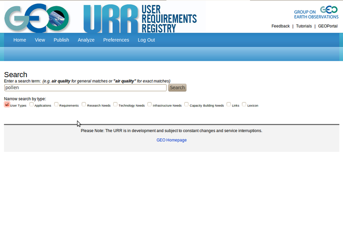Click the Group on Earth Observations logo
343x235 pixels.
(x=316, y=13)
